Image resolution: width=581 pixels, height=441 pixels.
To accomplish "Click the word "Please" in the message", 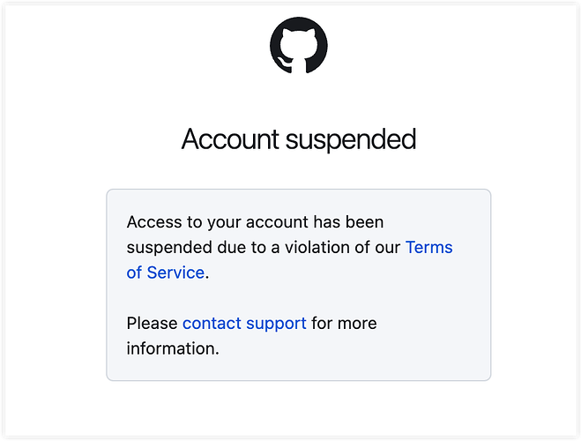I will [152, 324].
